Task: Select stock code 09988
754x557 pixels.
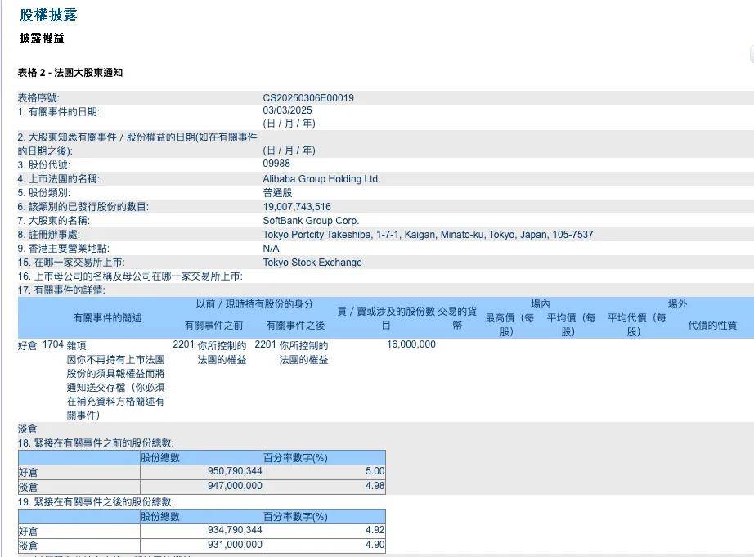Action: click(276, 164)
